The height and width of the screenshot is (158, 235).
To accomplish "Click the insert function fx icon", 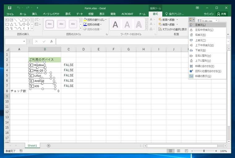I will (x=51, y=42).
